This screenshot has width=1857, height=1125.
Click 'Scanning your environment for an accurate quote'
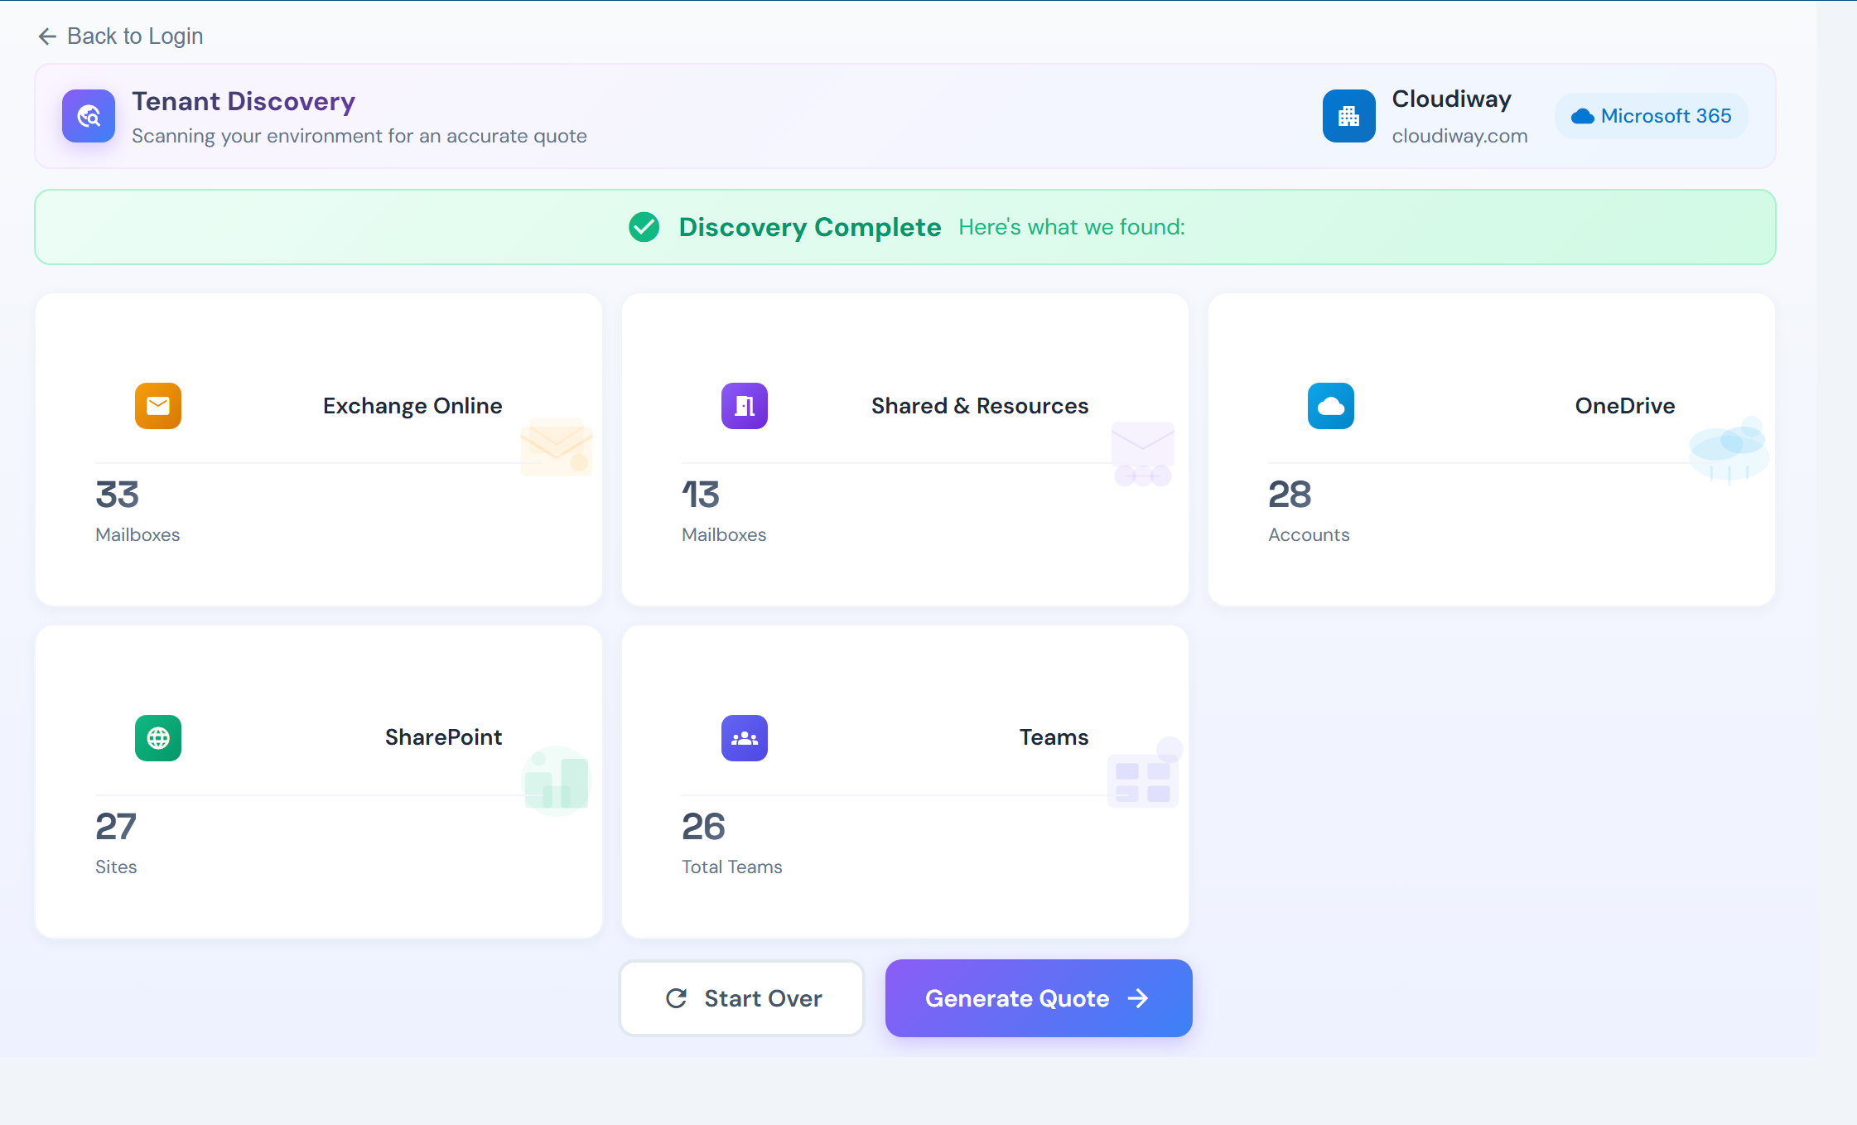click(359, 136)
